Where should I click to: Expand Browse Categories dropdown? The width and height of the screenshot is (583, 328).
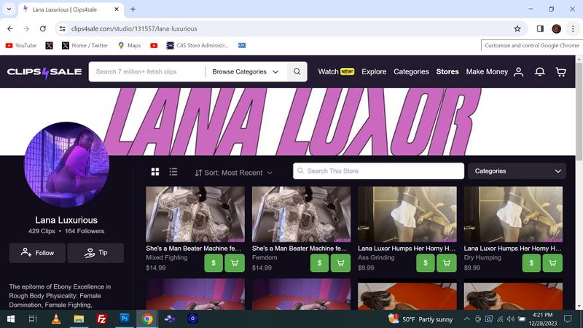click(246, 71)
